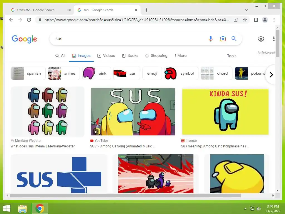Switch to Shopping results tab

[156, 55]
